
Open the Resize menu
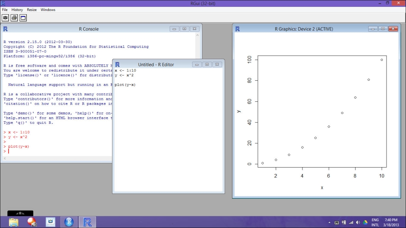32,10
